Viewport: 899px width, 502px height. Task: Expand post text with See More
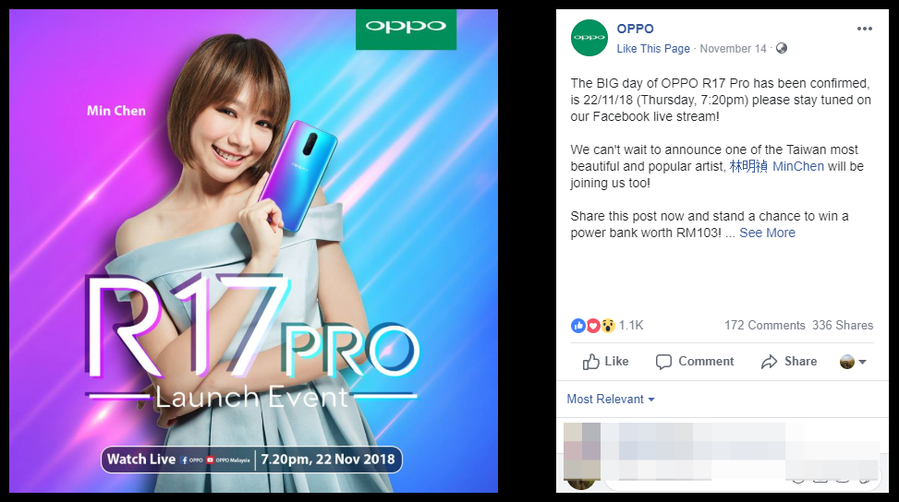tap(767, 233)
